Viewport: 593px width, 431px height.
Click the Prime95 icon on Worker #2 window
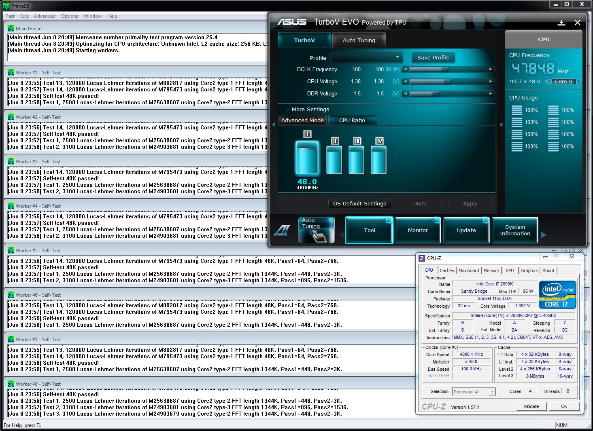pos(11,117)
